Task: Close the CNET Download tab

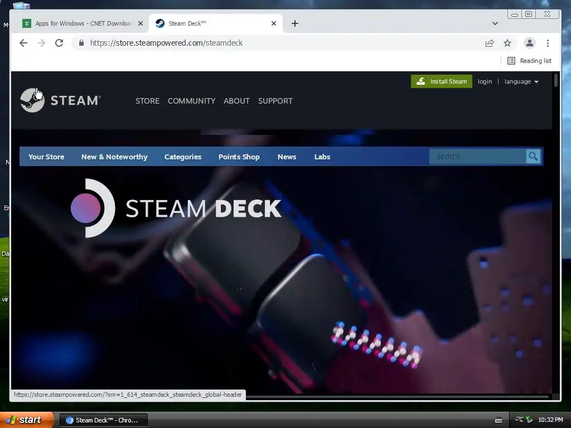Action: (x=141, y=23)
